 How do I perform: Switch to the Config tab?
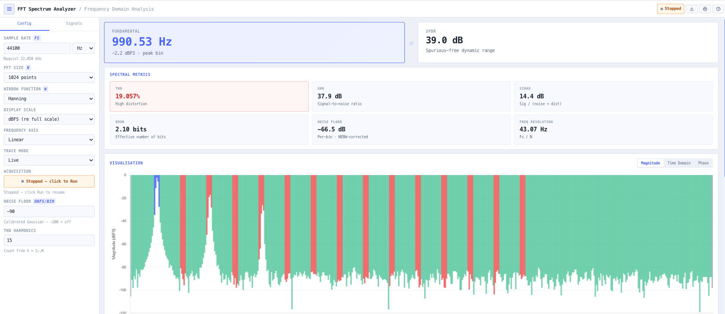click(24, 24)
